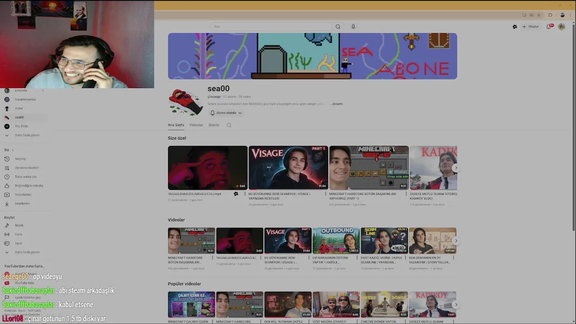Open the YouTube account avatar menu
Image resolution: width=576 pixels, height=324 pixels.
(562, 27)
